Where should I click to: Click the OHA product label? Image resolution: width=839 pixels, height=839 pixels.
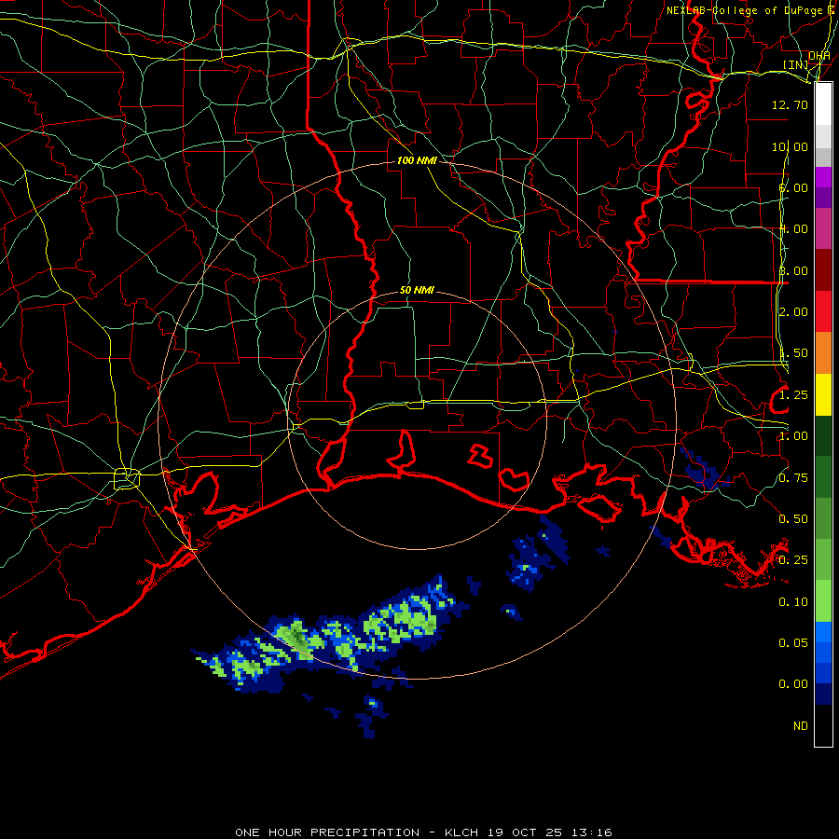point(819,55)
